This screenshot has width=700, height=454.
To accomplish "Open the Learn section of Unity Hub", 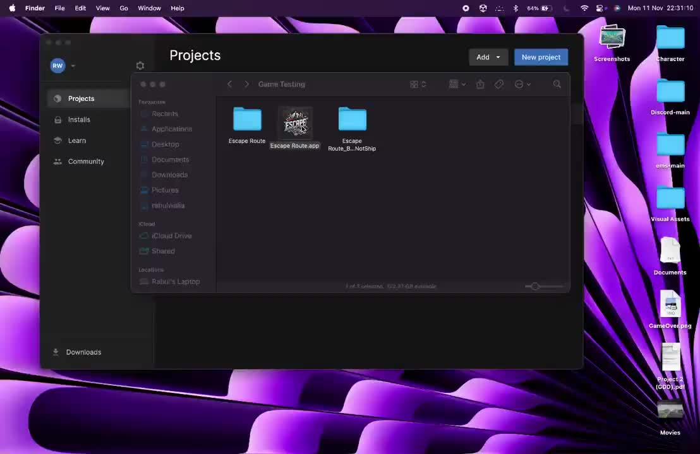I will pos(76,140).
